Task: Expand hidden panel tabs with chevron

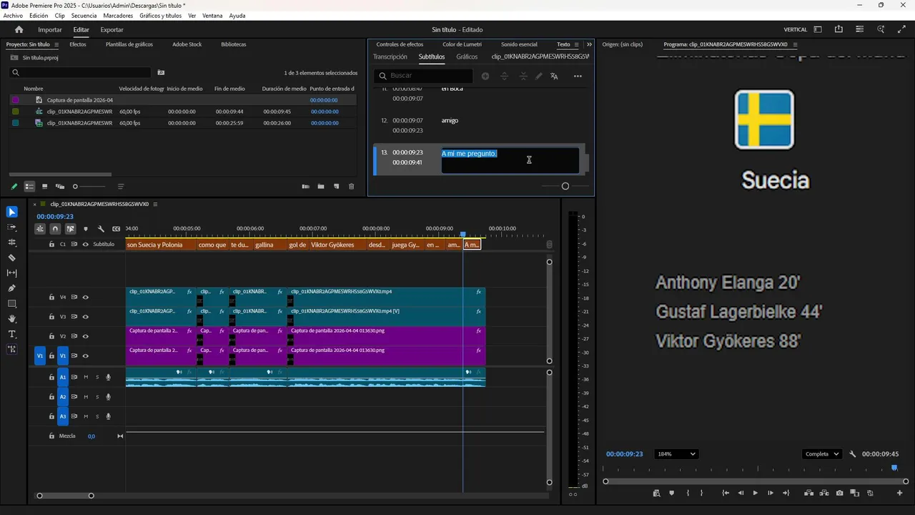Action: (589, 44)
